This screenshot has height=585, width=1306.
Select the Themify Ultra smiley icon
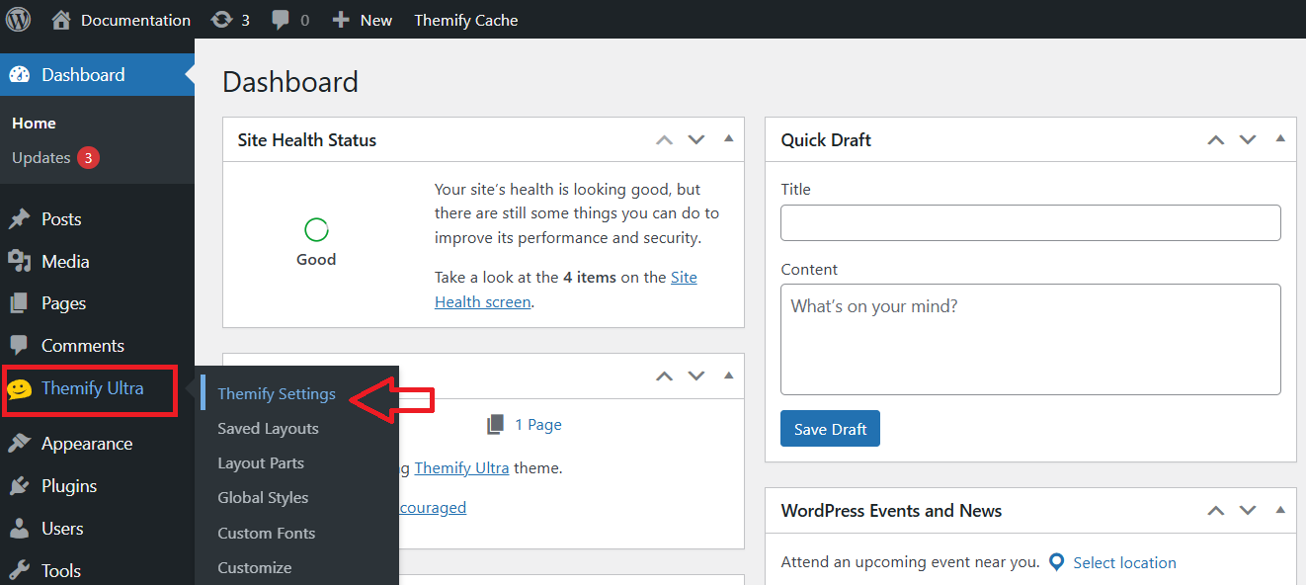pyautogui.click(x=22, y=390)
